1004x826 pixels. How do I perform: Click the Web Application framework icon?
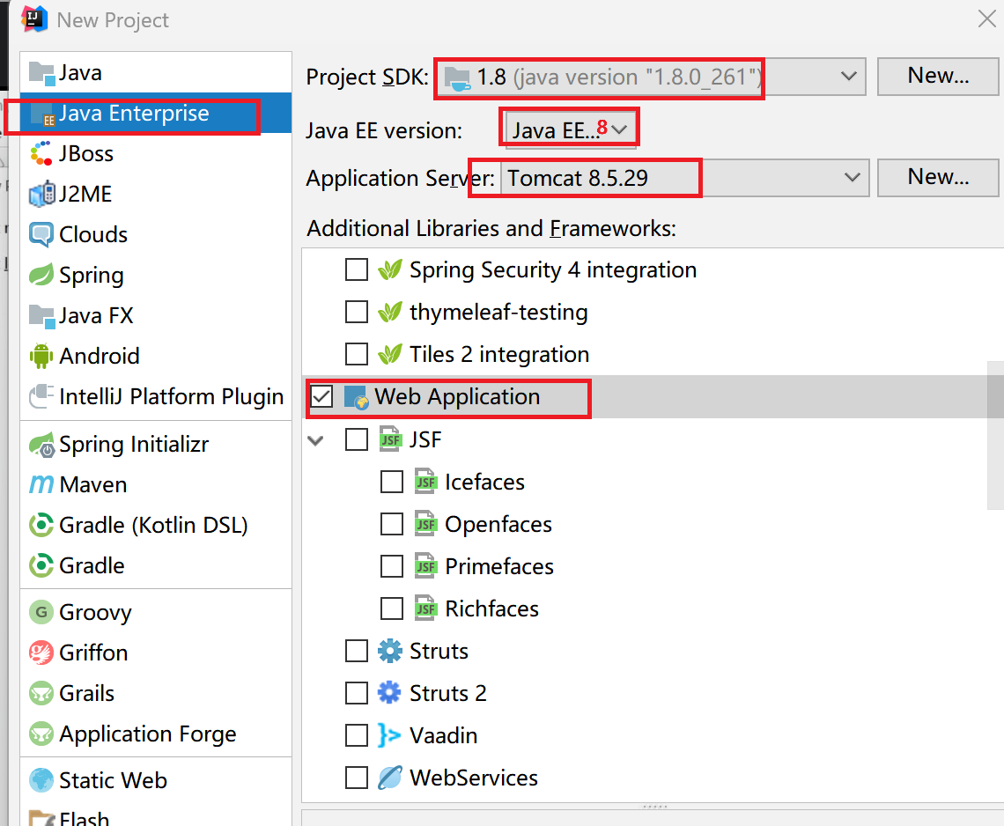click(x=356, y=398)
